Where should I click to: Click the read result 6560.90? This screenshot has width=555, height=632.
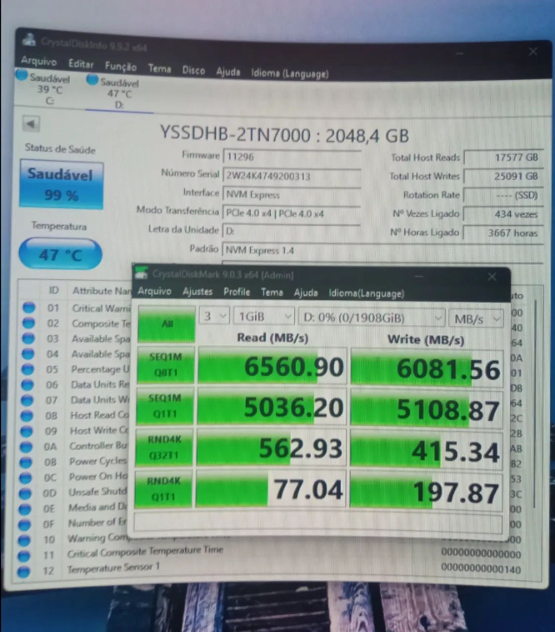point(272,366)
